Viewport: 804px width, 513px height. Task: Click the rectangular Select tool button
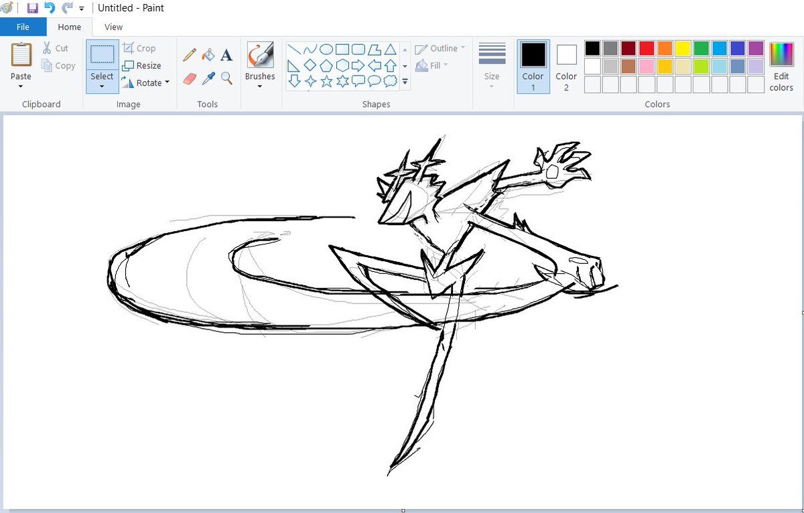click(x=102, y=55)
